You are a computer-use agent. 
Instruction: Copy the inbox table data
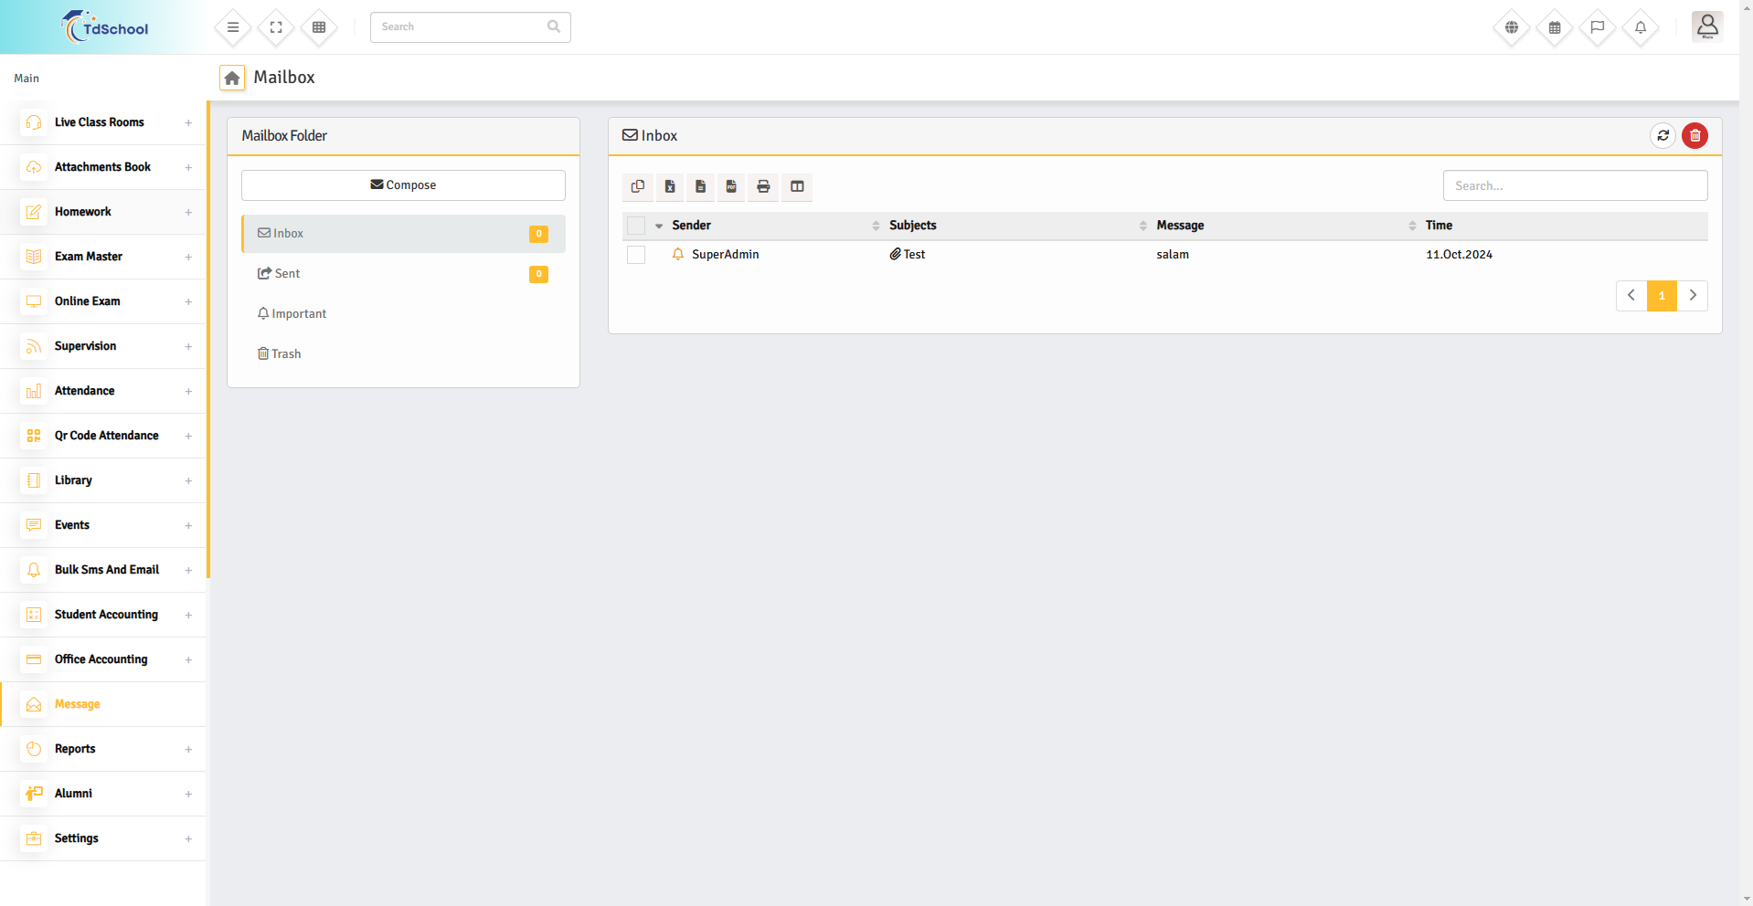tap(638, 186)
